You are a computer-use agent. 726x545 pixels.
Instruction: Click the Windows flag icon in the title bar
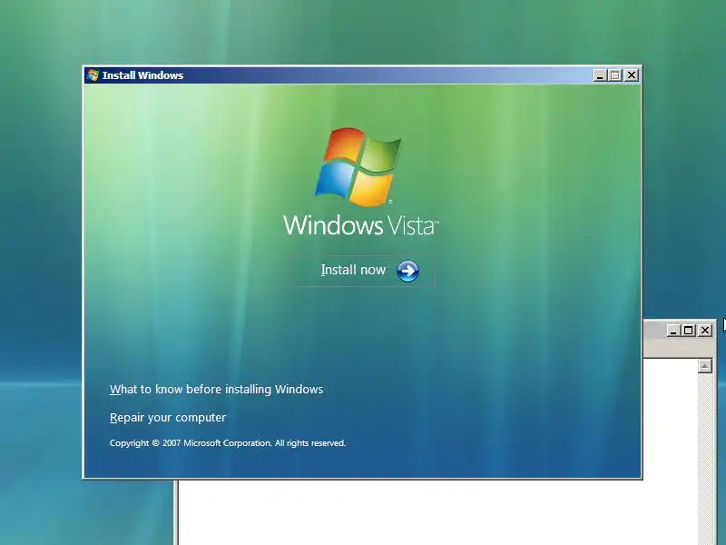pyautogui.click(x=93, y=75)
